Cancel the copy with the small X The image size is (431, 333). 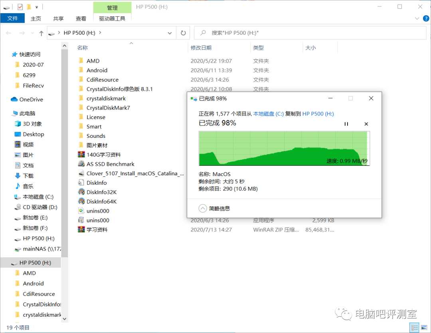click(x=366, y=124)
